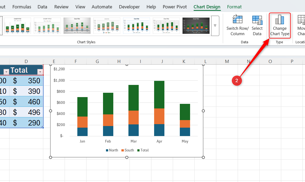
Task: Select column P header
Action: click(292, 61)
